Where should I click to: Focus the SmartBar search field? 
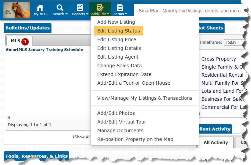tap(191, 11)
